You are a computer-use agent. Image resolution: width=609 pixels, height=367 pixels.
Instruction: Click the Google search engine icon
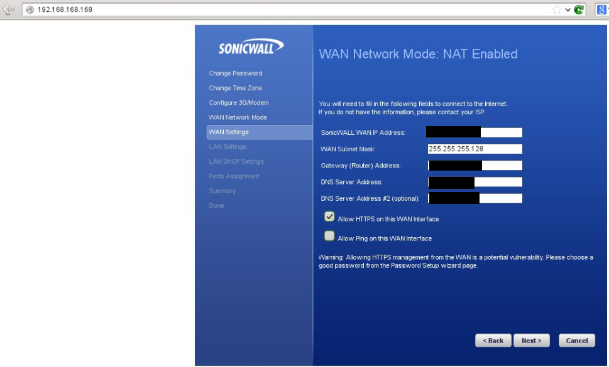(601, 9)
